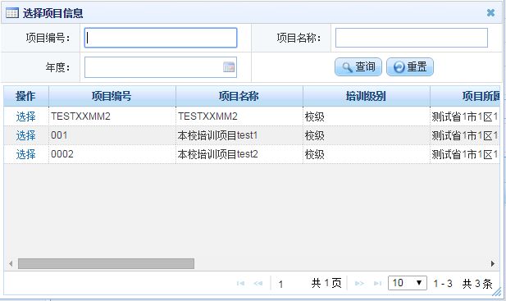
Task: Click the right arrow of horizontal scrollbar
Action: (493, 263)
